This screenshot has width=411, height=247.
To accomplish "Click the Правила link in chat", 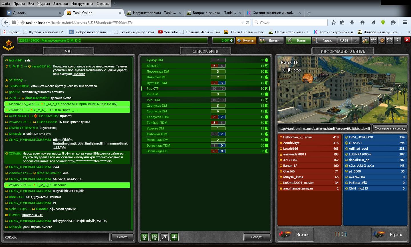I will 79,74.
